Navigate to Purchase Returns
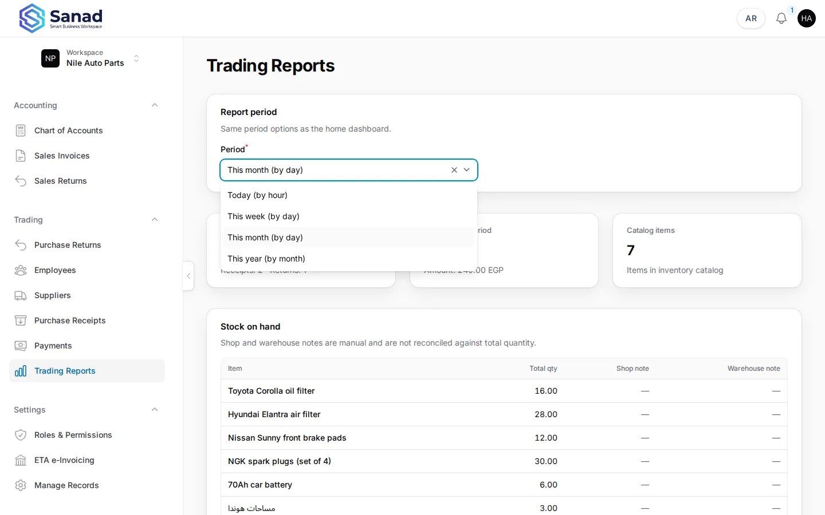Viewport: 825px width, 515px height. point(87,245)
